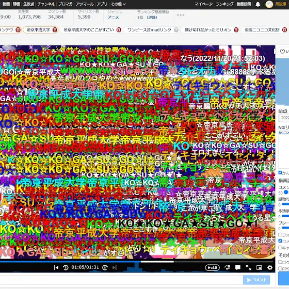The image size is (289, 289).
Task: Toggle the ログ checkbox
Action: click(280, 262)
